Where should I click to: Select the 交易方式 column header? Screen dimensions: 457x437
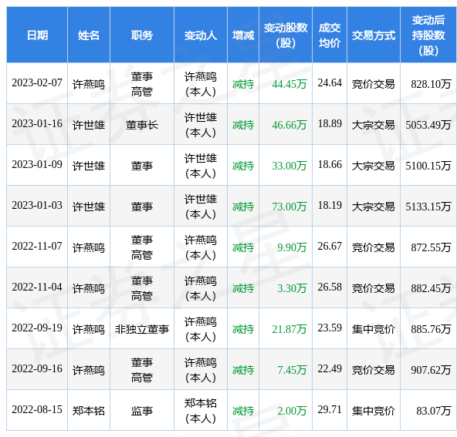(x=374, y=35)
